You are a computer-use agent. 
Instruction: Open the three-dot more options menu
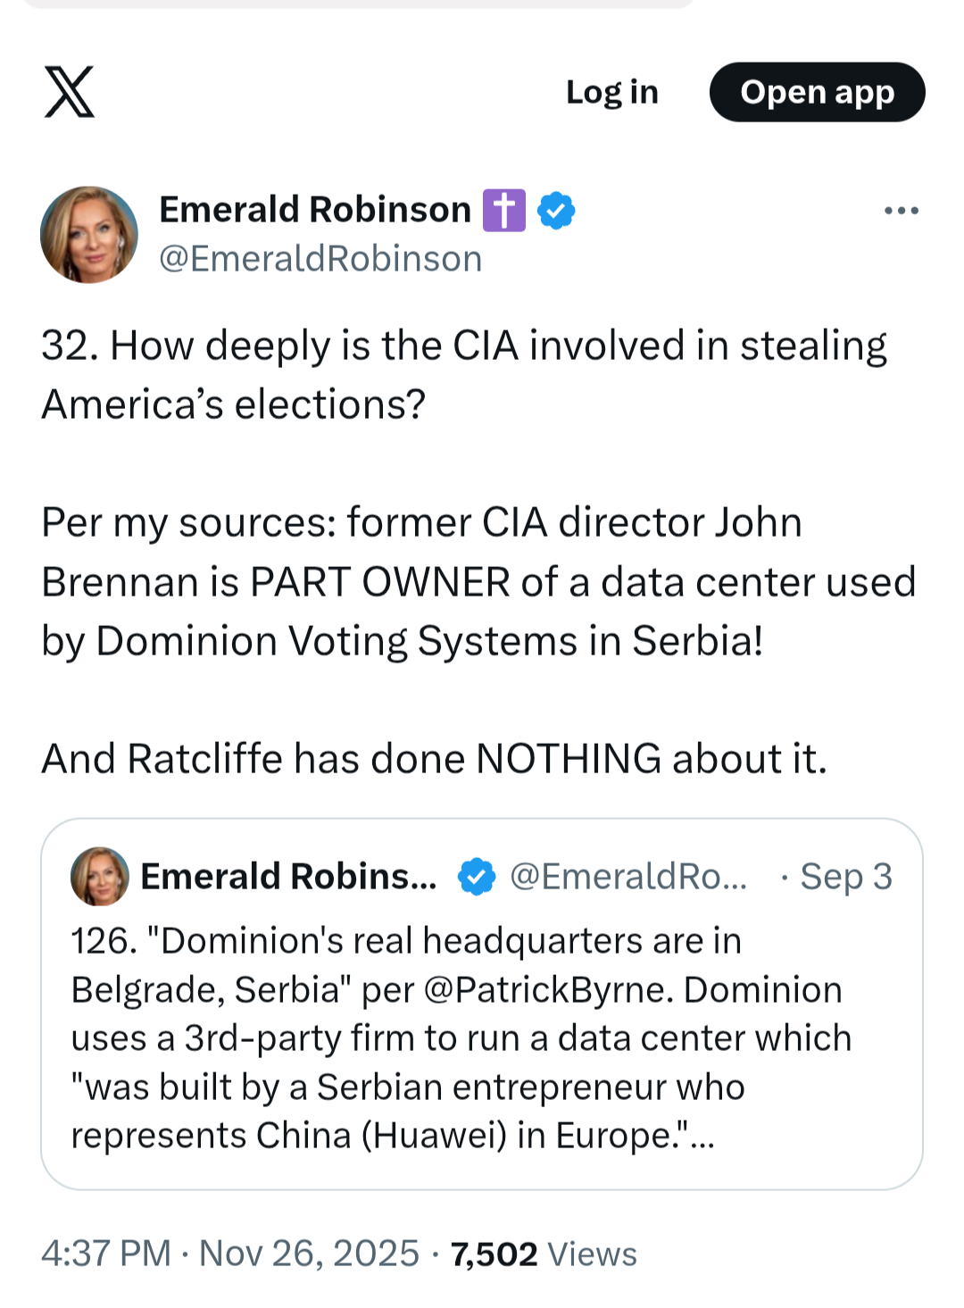[x=901, y=211]
